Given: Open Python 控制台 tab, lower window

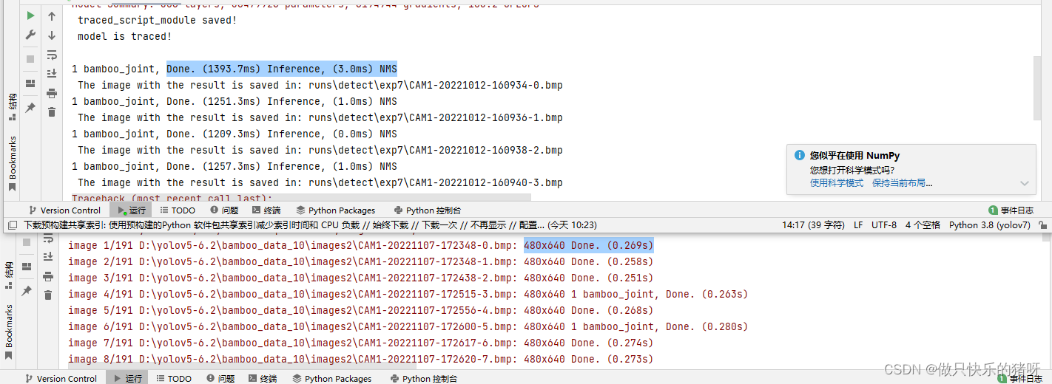Looking at the screenshot, I should [x=424, y=379].
